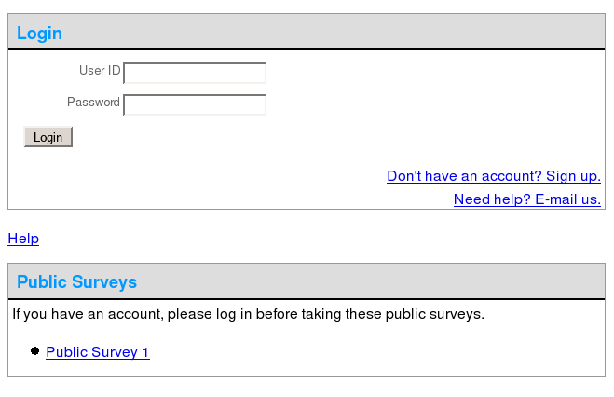Click the bullet beside Public Survey 1

pos(34,350)
